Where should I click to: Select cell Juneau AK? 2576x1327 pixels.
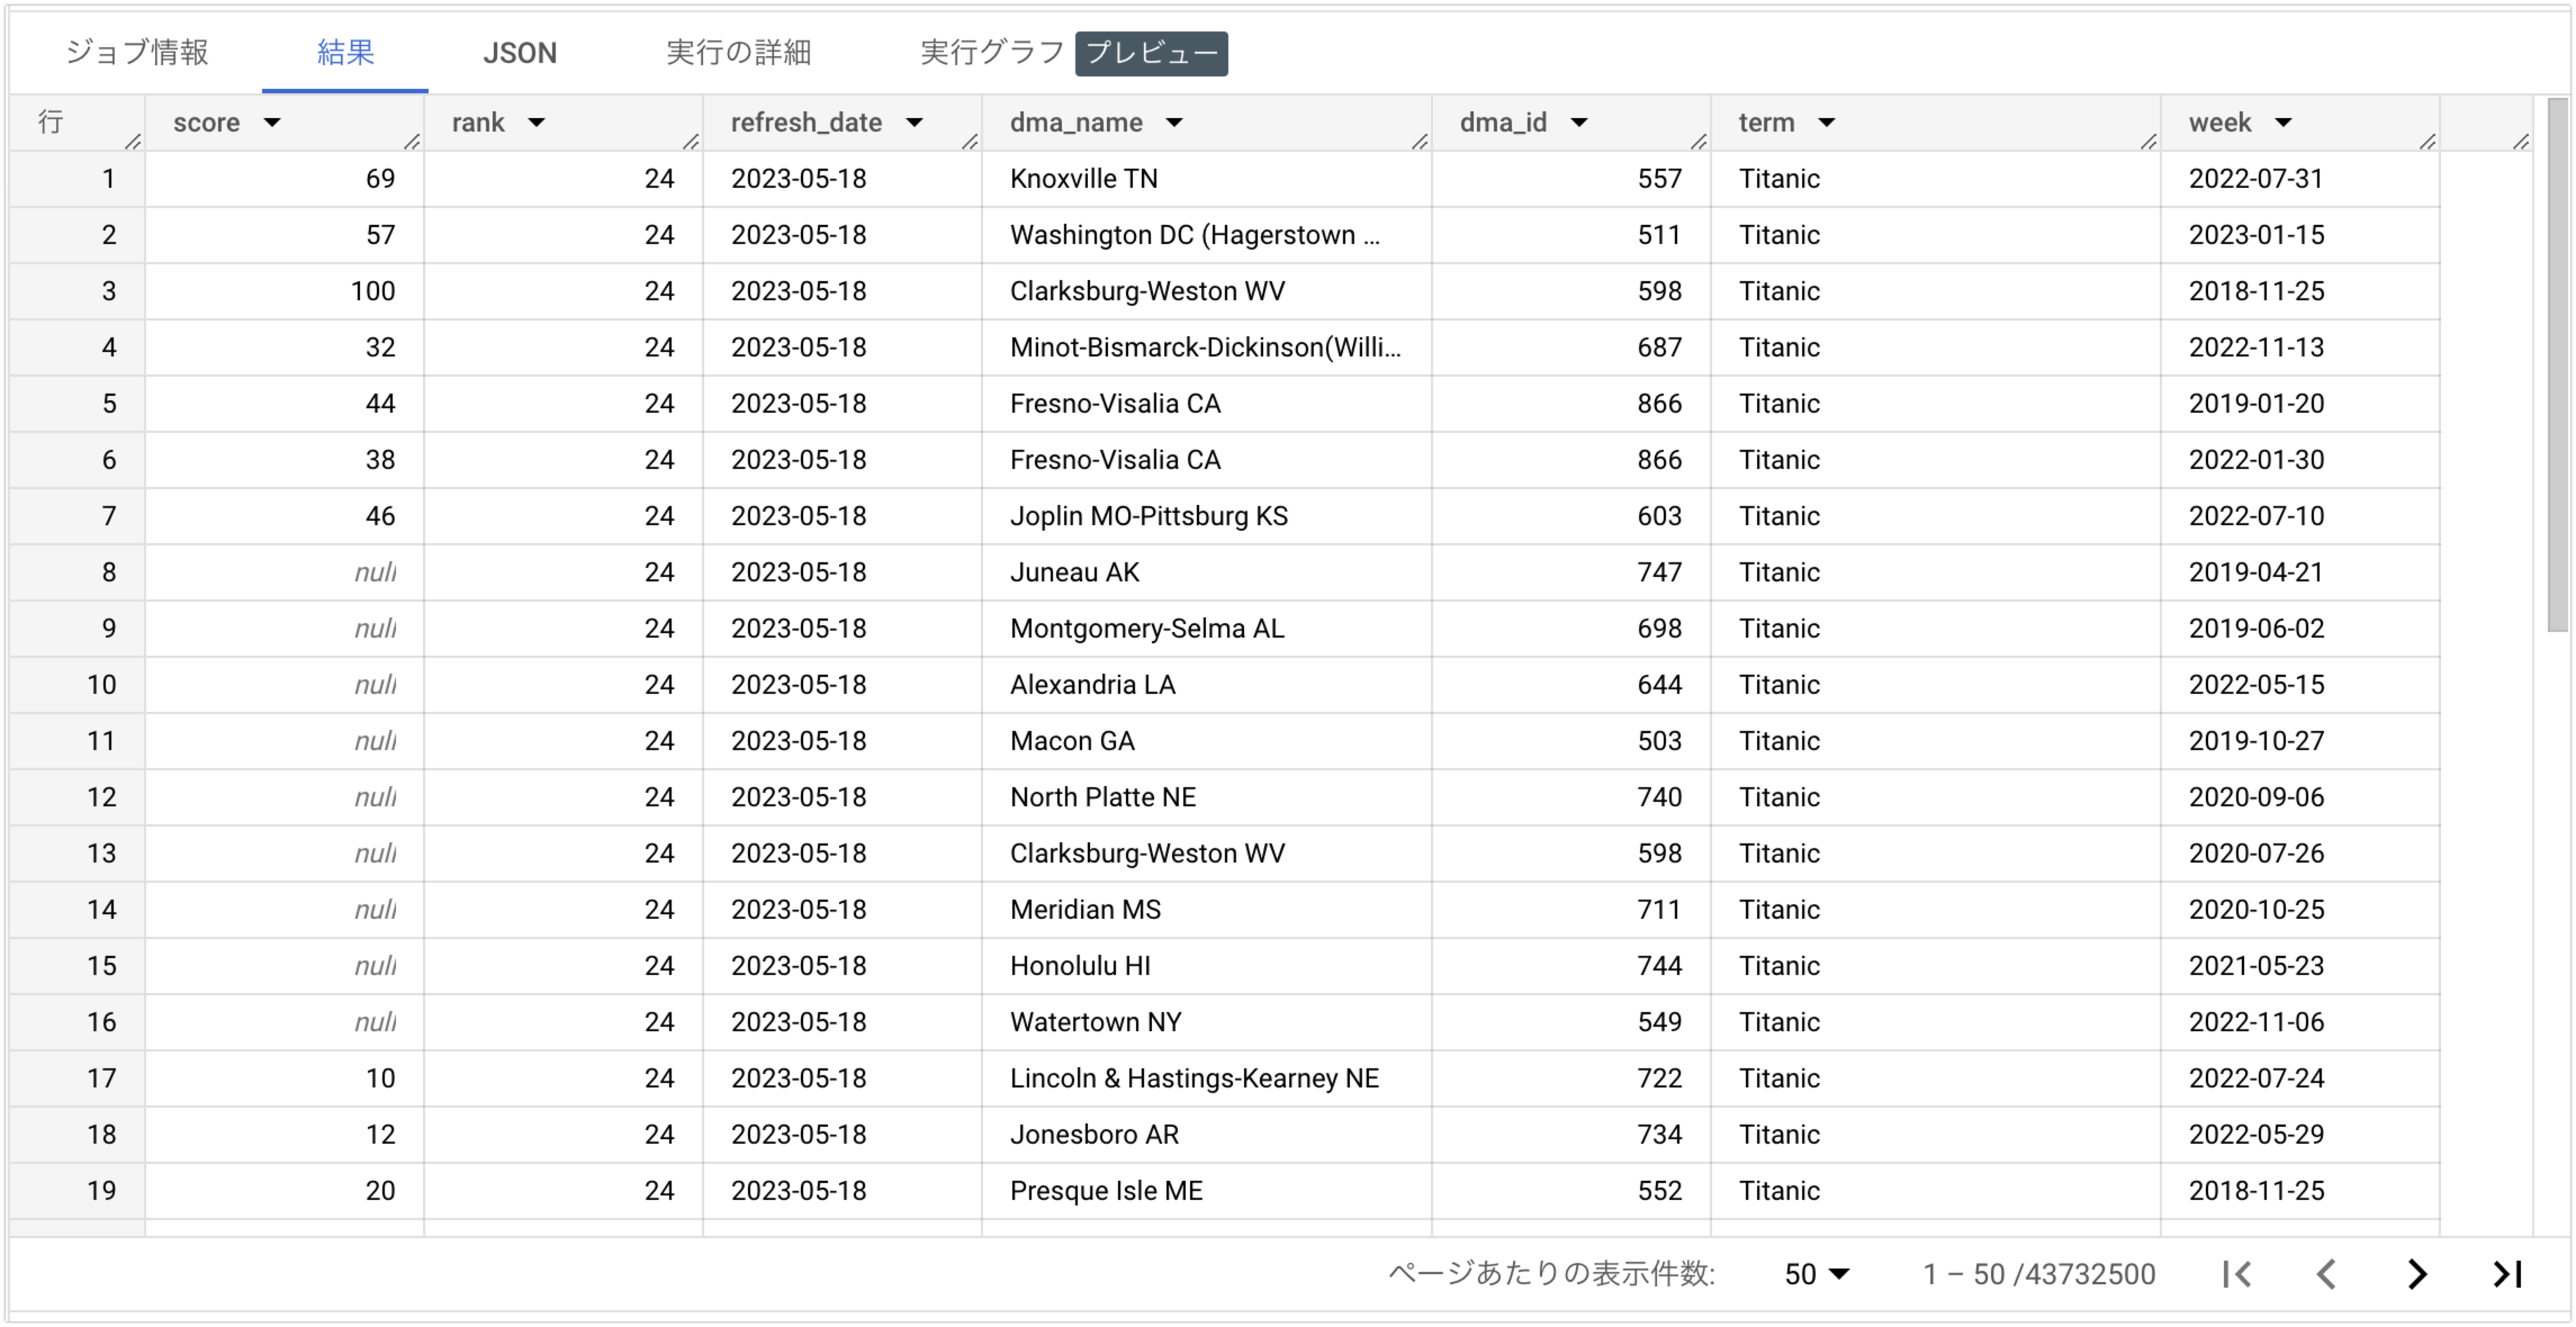[1206, 572]
